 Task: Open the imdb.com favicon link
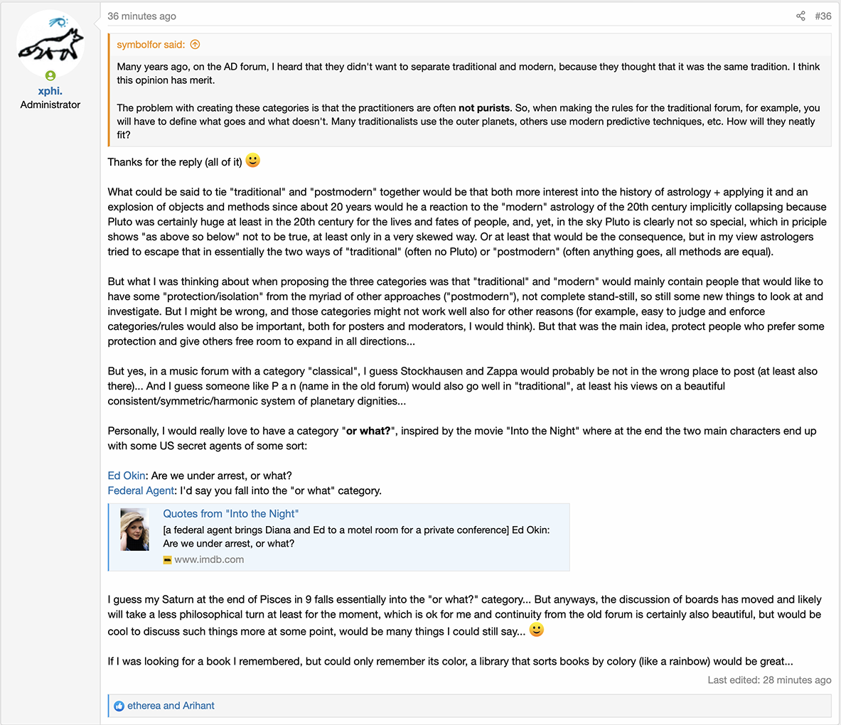tap(167, 560)
